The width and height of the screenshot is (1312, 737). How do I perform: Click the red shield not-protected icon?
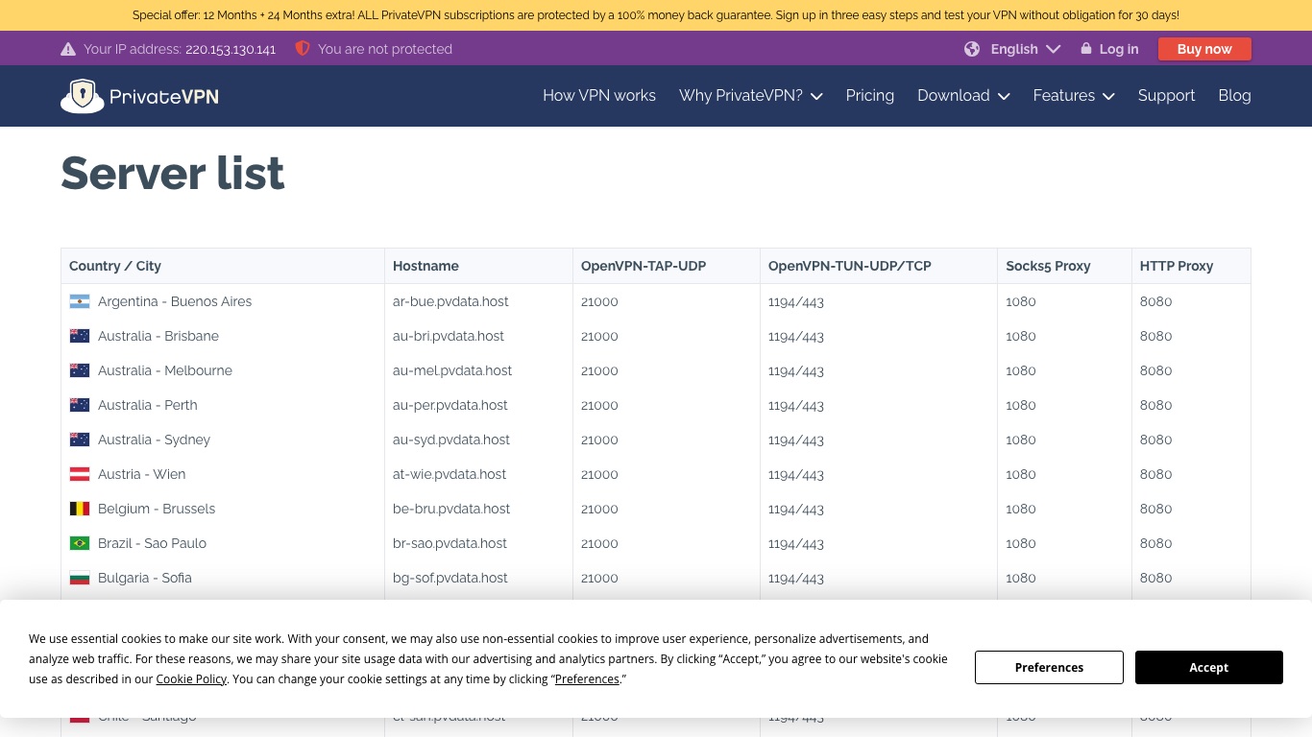pyautogui.click(x=303, y=48)
